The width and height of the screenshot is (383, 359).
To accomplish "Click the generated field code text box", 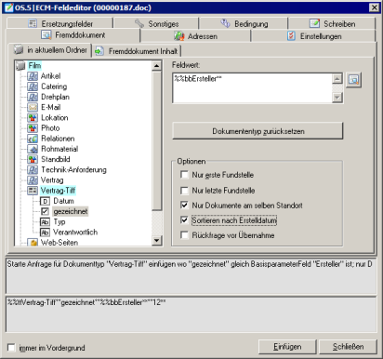I will [191, 314].
